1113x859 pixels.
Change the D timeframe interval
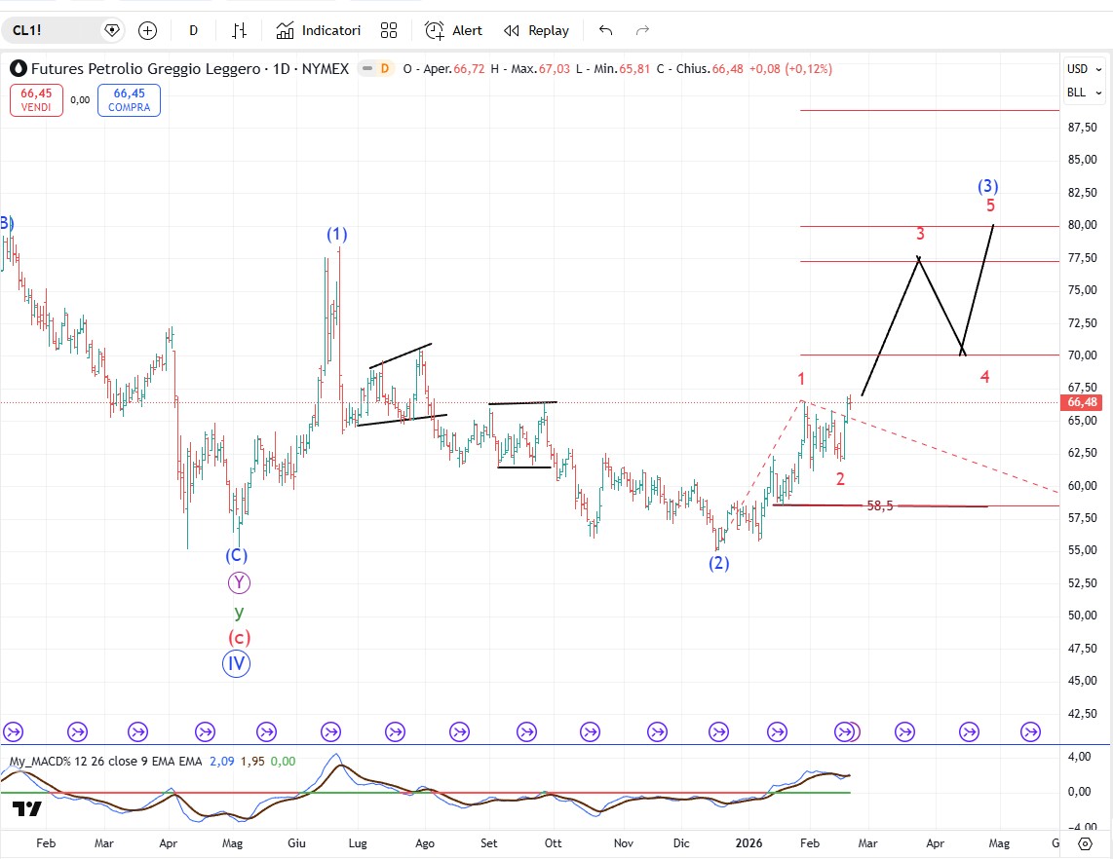(x=193, y=30)
